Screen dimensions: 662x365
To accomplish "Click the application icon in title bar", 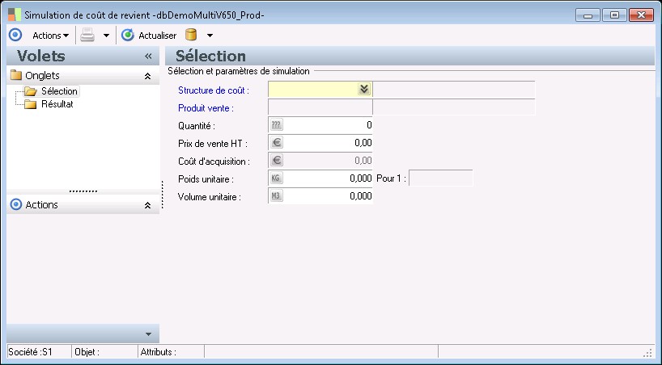I will [15, 15].
